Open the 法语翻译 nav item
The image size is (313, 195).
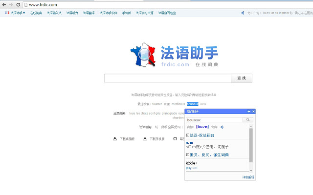[x=89, y=13]
